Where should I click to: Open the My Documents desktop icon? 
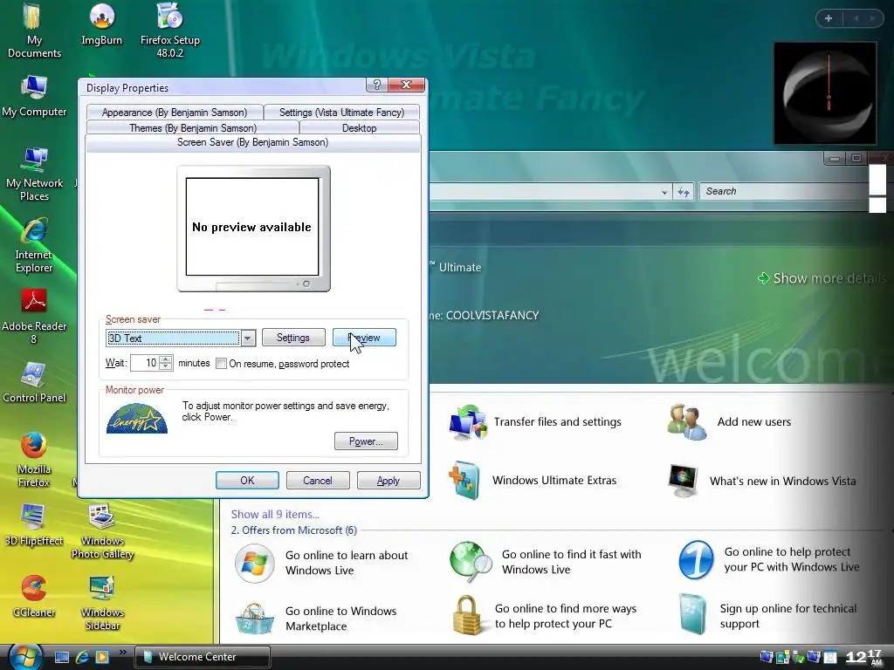(x=34, y=31)
